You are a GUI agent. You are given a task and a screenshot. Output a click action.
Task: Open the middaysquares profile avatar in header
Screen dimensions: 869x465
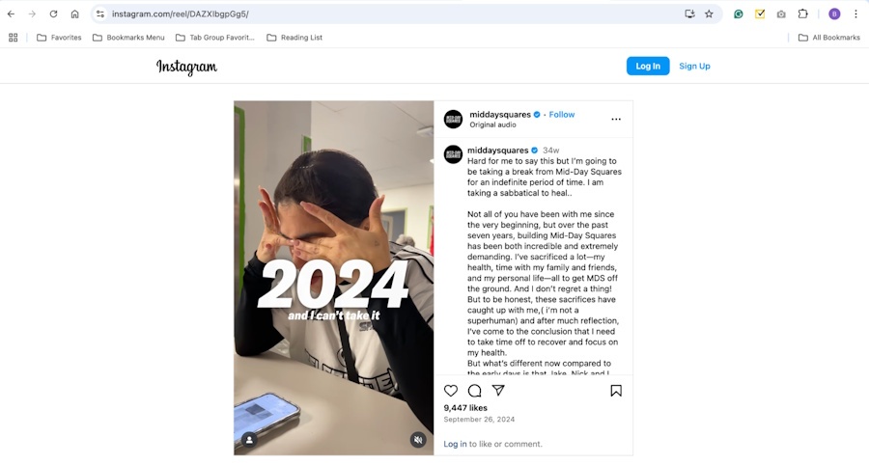454,119
